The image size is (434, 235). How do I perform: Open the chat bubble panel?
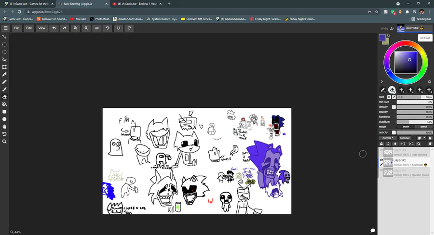(x=373, y=231)
